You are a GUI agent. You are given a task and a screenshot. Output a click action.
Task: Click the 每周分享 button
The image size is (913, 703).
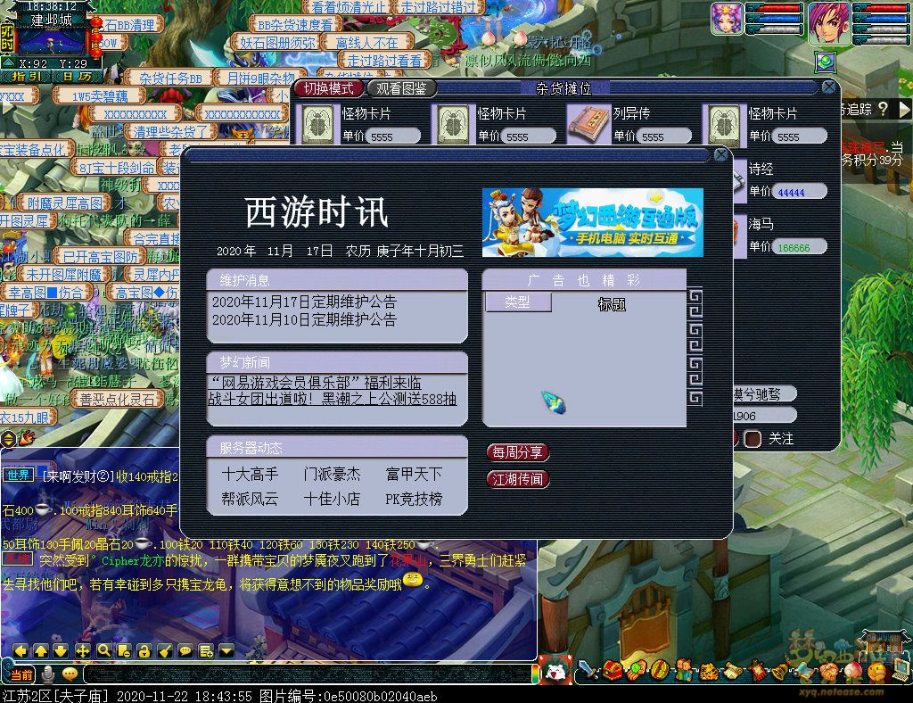[x=518, y=452]
